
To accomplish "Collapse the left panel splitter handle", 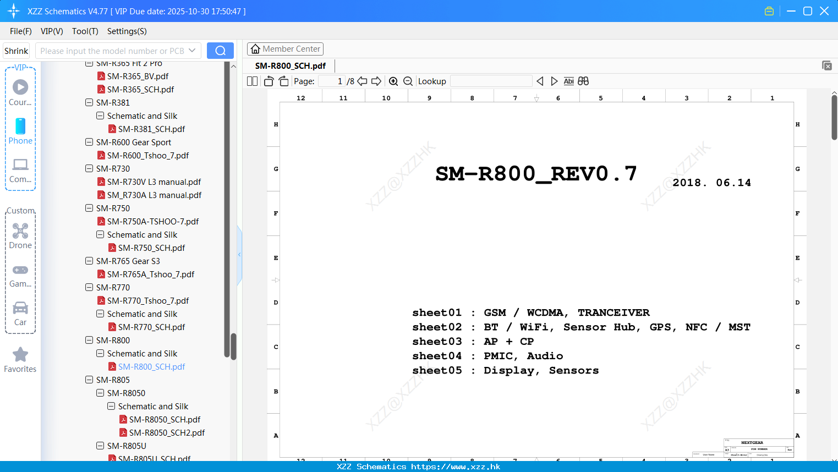I will [x=239, y=254].
